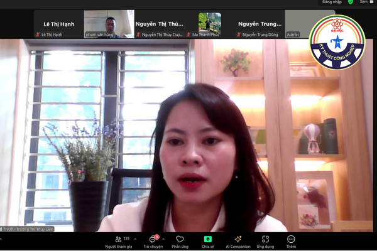Open the participants list (Người tham gia)
Viewport: 377px width, 251px height.
tap(118, 240)
